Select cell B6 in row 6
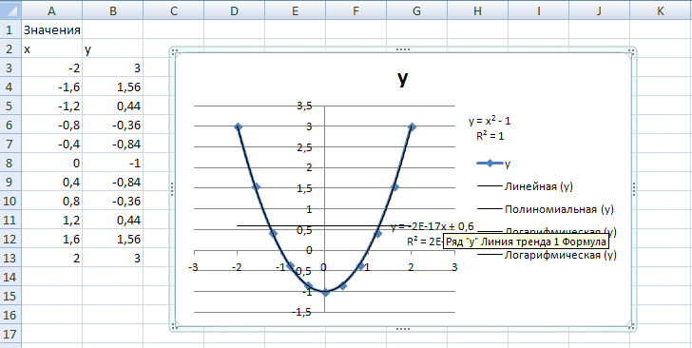The width and height of the screenshot is (692, 348). click(x=112, y=126)
